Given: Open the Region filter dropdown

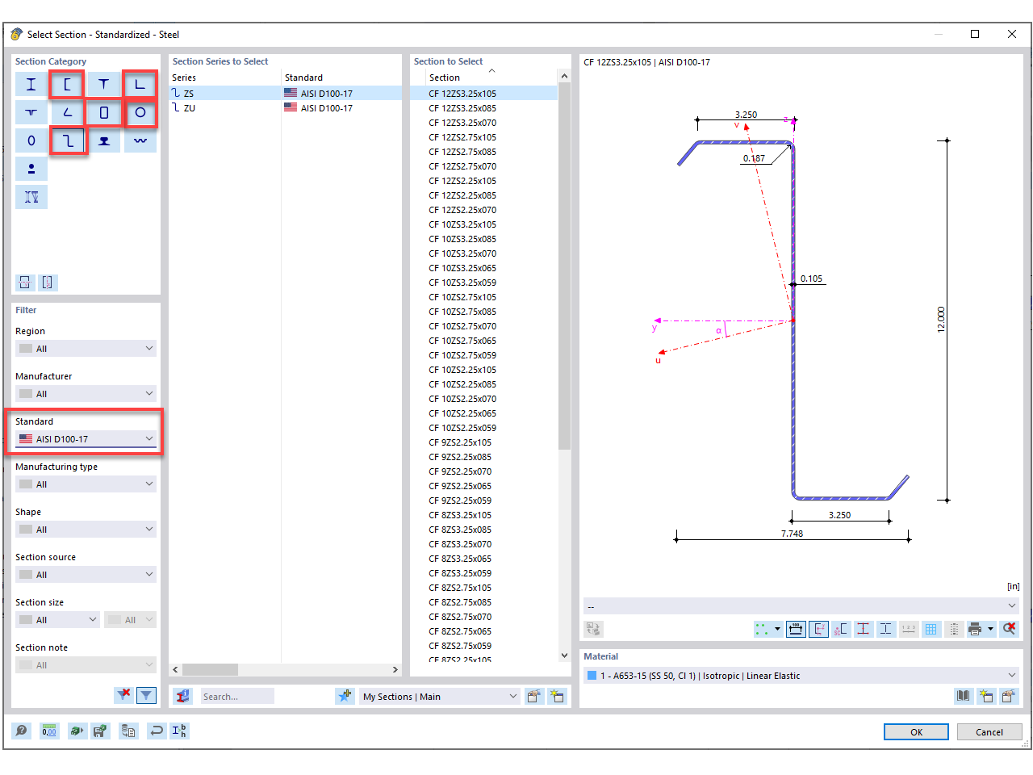Looking at the screenshot, I should tap(86, 349).
